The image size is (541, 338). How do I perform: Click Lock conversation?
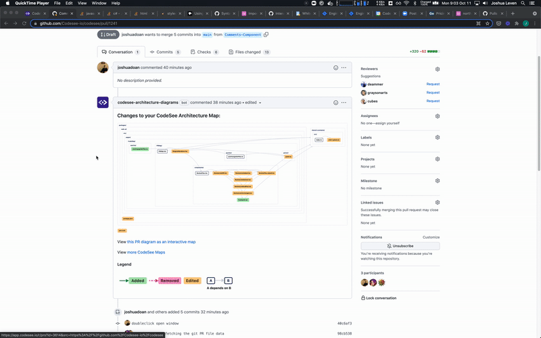tap(379, 298)
